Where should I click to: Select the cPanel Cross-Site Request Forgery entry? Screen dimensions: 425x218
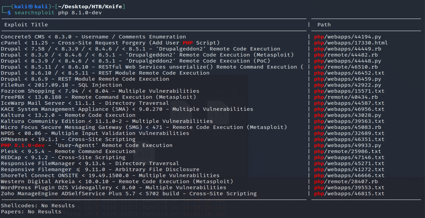coord(110,43)
